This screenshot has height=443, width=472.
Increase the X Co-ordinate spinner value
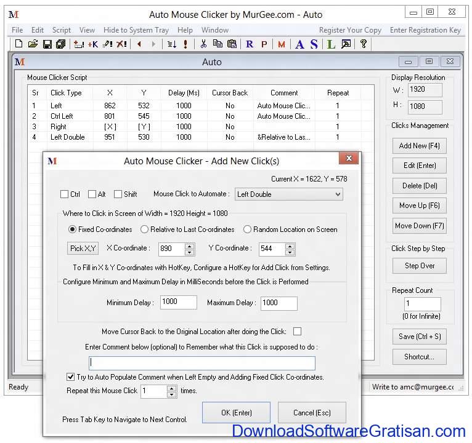click(x=189, y=246)
